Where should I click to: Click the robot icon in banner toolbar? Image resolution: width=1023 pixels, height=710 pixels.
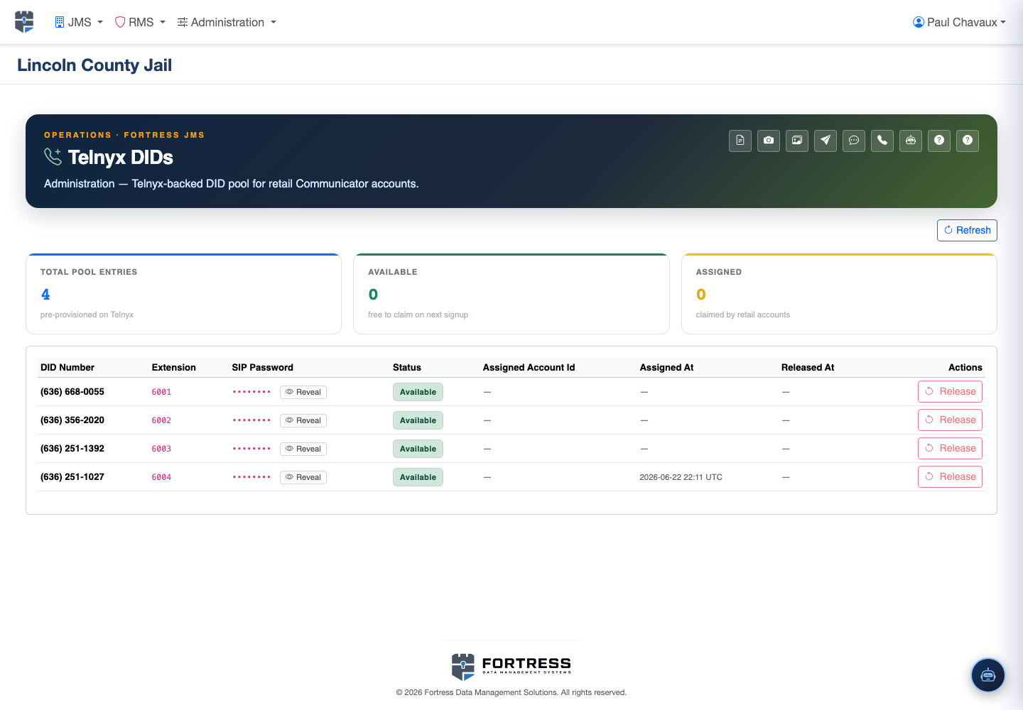pos(911,141)
